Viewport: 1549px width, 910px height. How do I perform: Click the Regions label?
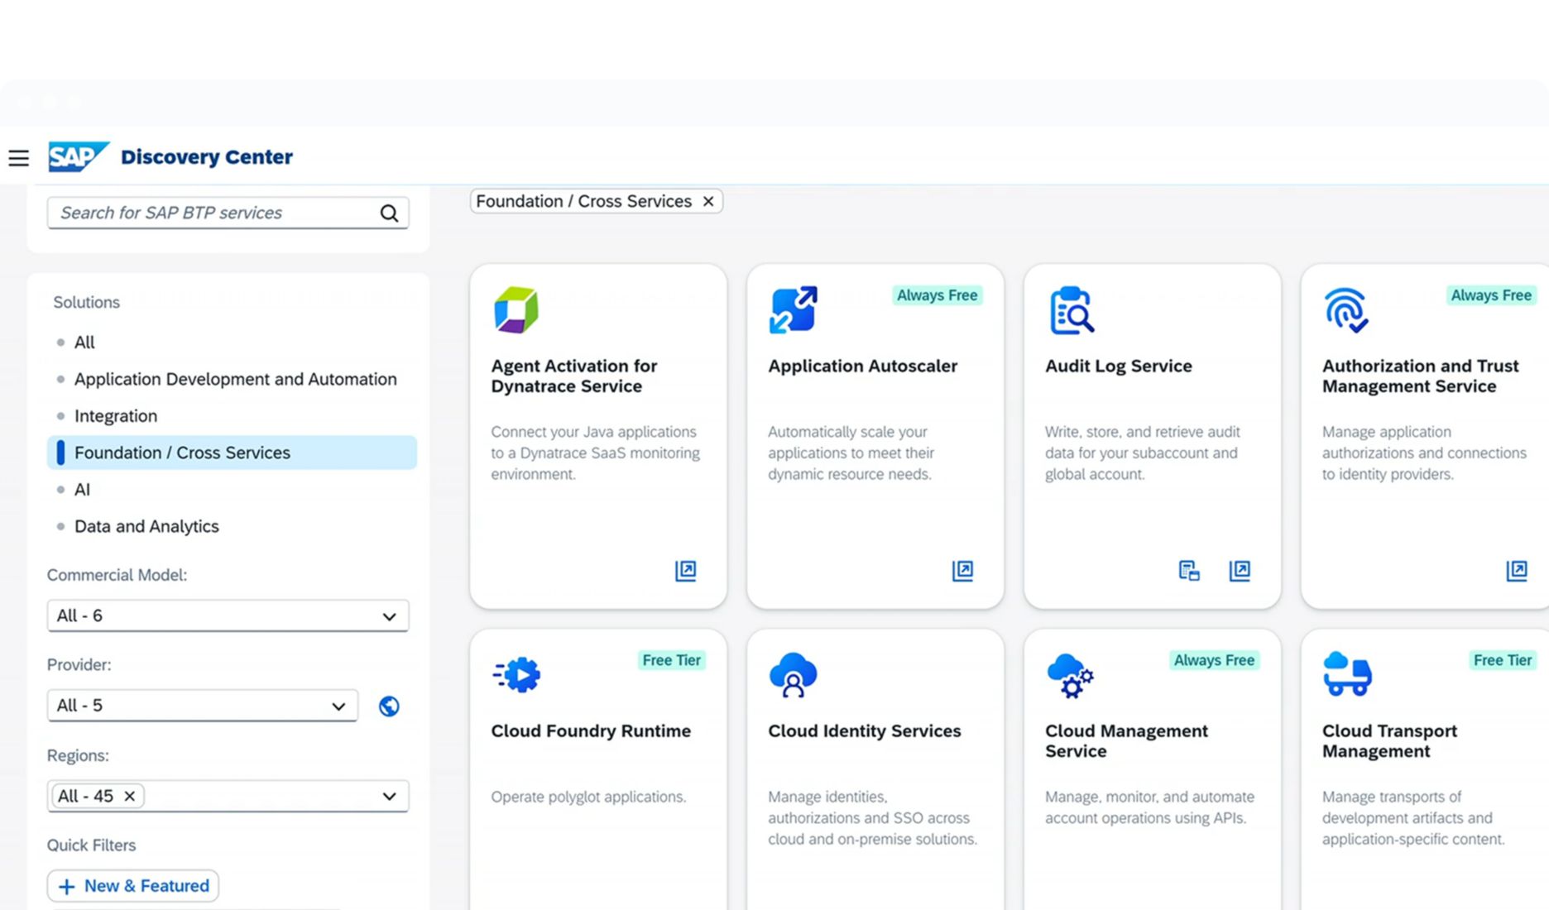click(78, 756)
